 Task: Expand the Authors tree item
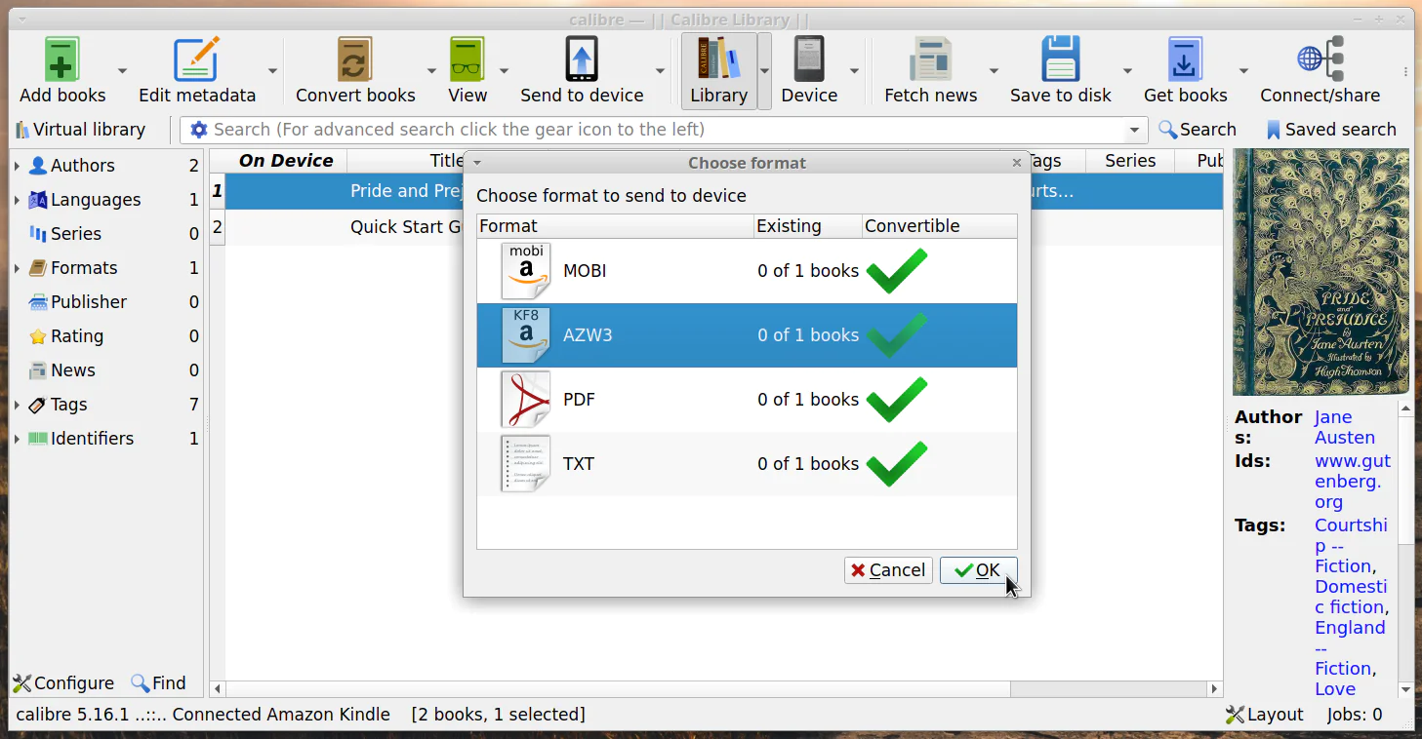click(x=17, y=166)
